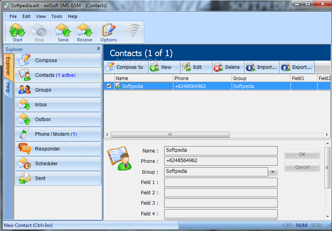Screen dimensions: 332x231
Task: Click the contact book avatar image
Action: click(x=119, y=159)
